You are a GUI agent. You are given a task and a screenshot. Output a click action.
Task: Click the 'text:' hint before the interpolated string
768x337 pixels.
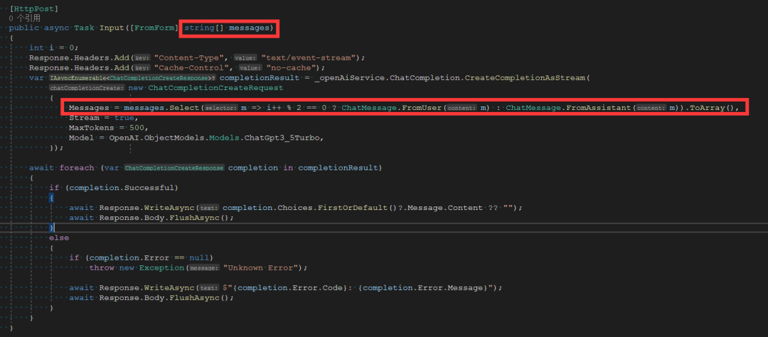[210, 287]
